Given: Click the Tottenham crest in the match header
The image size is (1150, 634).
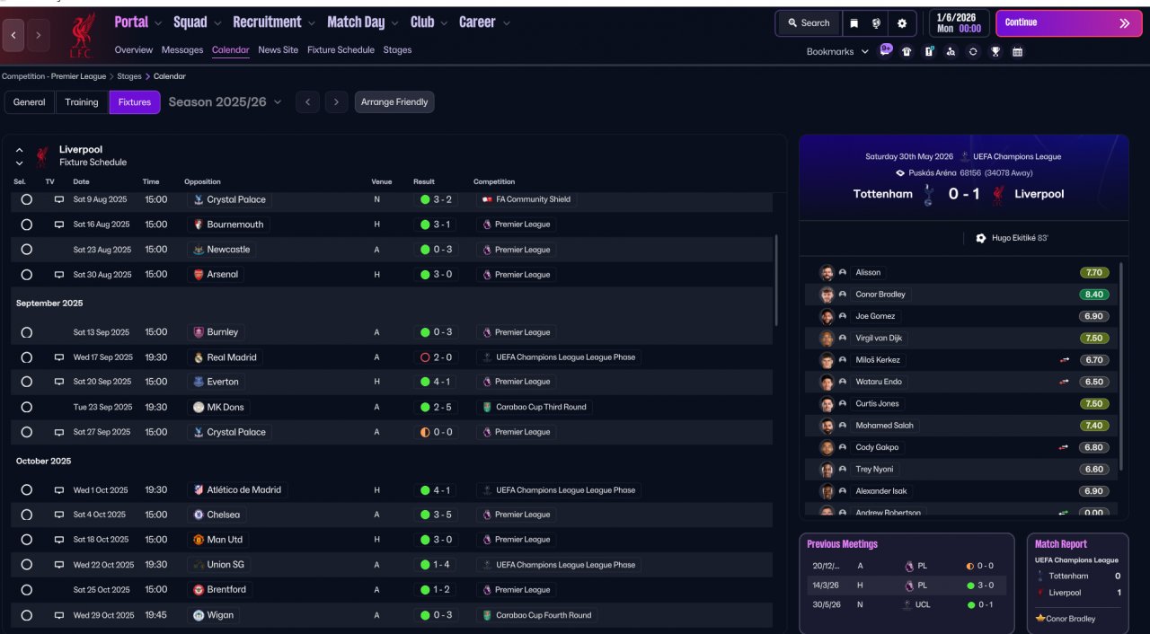Looking at the screenshot, I should [928, 194].
